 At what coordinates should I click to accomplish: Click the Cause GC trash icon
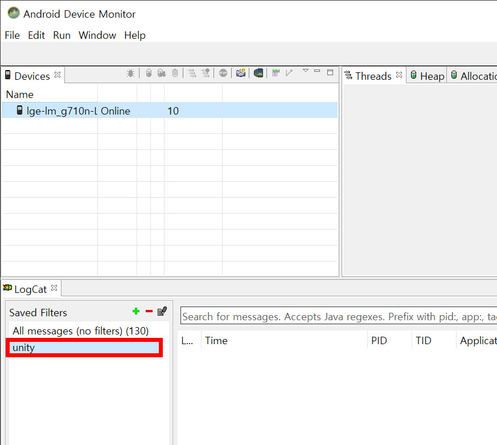(x=175, y=74)
